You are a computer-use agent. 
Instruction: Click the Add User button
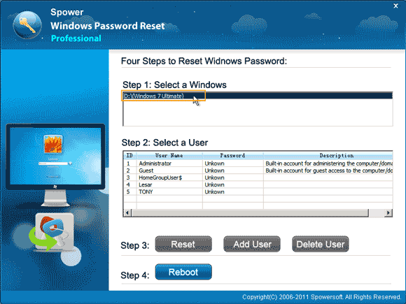coord(252,244)
